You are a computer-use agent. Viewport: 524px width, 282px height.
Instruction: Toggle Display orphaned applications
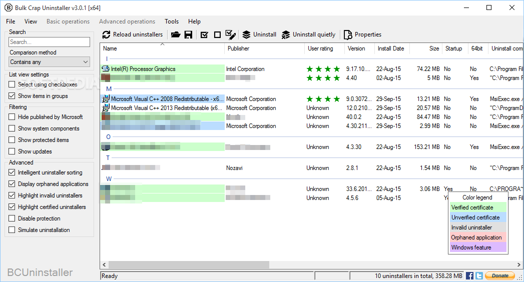coord(12,184)
